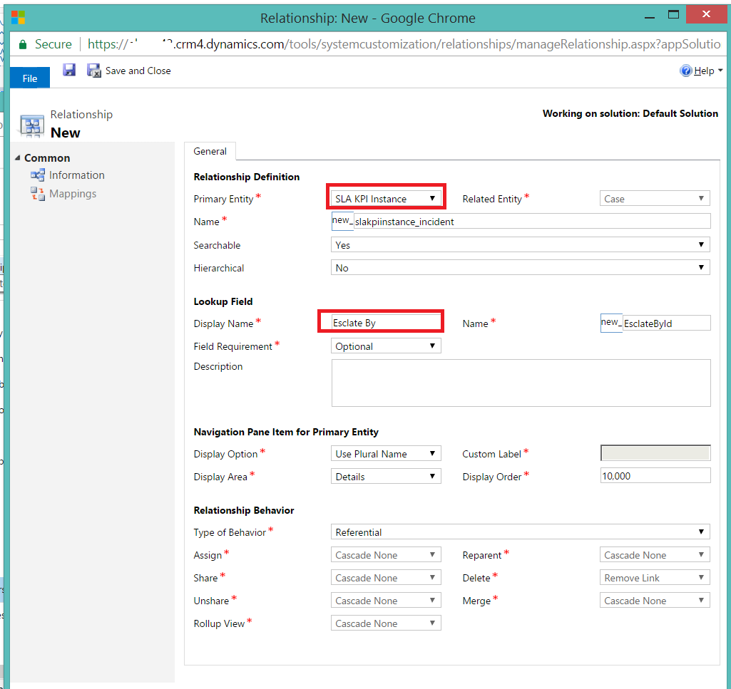Click the Save and Close icon
This screenshot has height=689, width=731.
[x=93, y=70]
